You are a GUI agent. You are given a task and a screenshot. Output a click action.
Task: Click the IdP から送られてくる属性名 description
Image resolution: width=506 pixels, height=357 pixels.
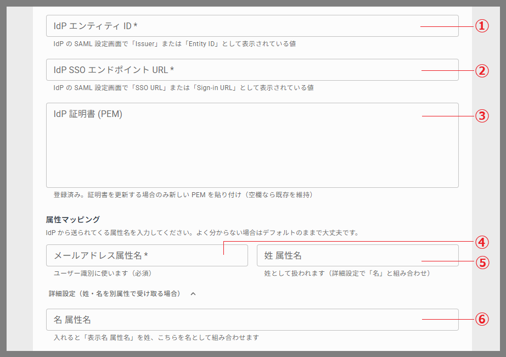(203, 233)
